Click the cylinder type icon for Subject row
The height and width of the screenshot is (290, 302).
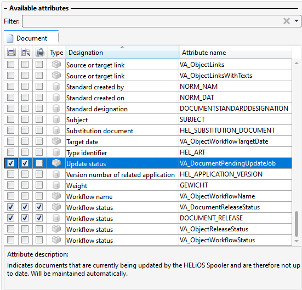click(x=56, y=120)
